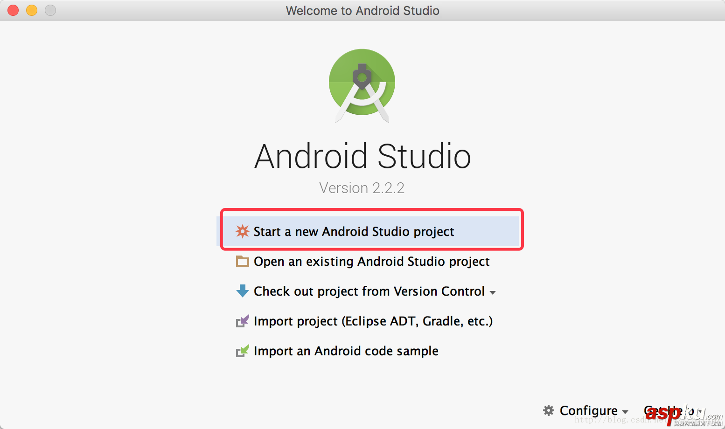Click the starburst icon beside Start a new project

pos(242,231)
